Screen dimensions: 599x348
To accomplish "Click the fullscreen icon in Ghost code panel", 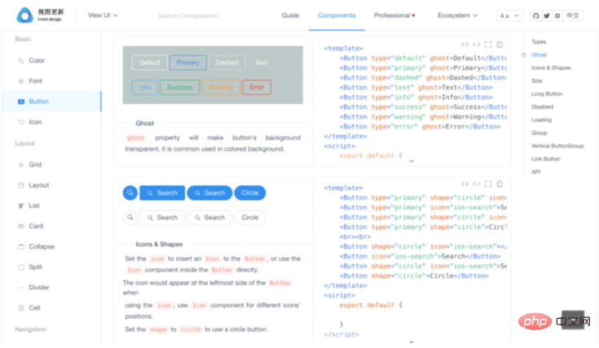I will [x=488, y=44].
